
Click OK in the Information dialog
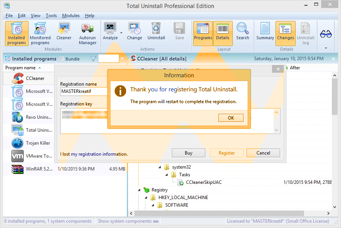[x=231, y=118]
